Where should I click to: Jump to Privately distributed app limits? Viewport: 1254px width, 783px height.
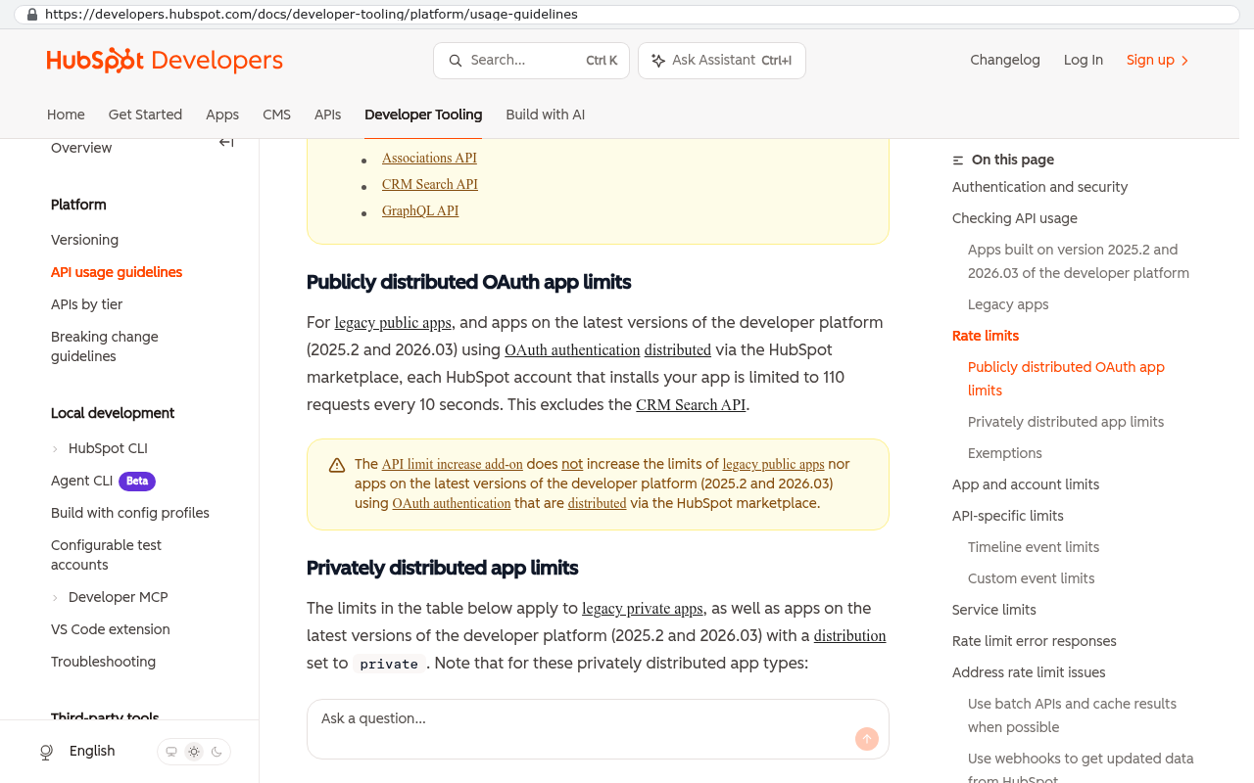coord(1066,422)
